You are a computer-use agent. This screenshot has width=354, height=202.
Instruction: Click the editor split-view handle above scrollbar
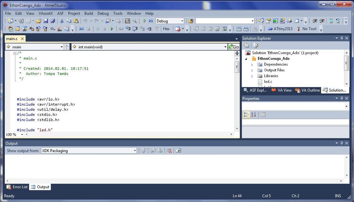tap(237, 53)
